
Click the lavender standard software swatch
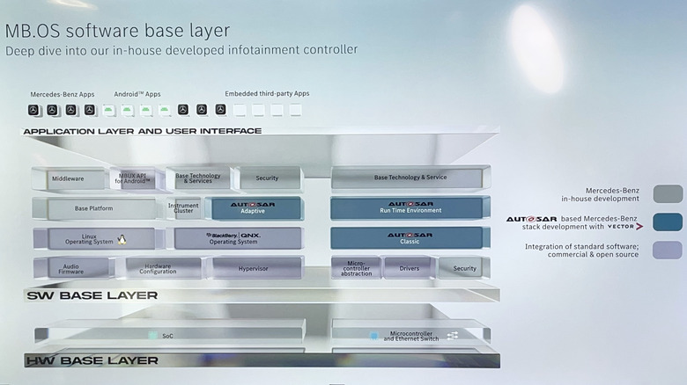coord(668,251)
